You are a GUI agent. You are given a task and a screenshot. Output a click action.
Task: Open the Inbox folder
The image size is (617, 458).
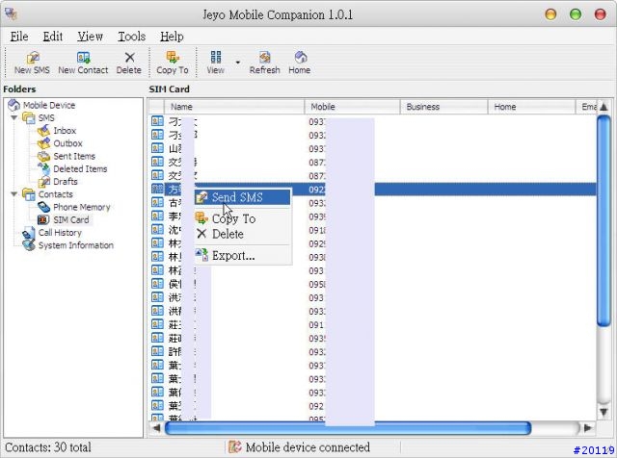[x=65, y=131]
